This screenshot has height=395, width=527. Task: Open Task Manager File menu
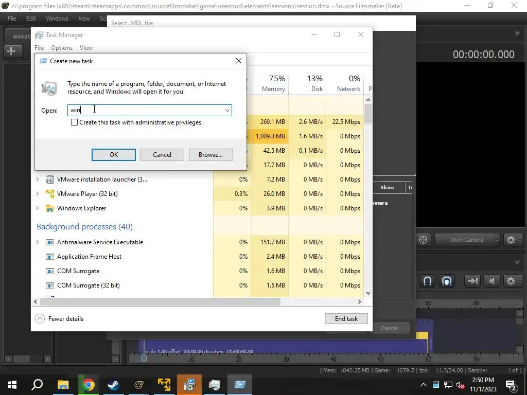coord(39,48)
